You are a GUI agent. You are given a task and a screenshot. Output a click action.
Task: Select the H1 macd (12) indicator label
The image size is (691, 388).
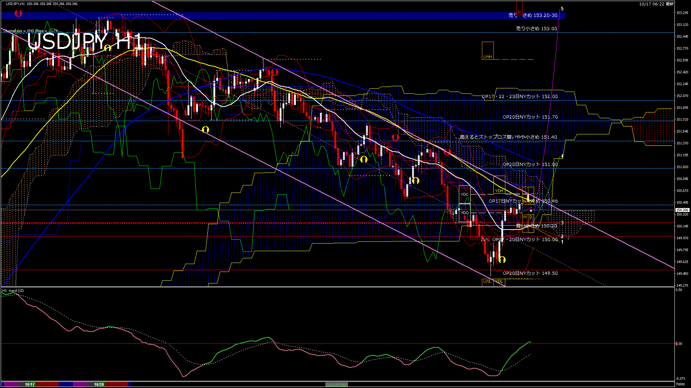(x=13, y=290)
